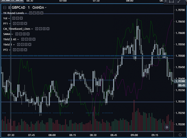Screen dimensions: 187x138
Task: Open the SMMA name dropdown chevron
Action: click(12, 34)
